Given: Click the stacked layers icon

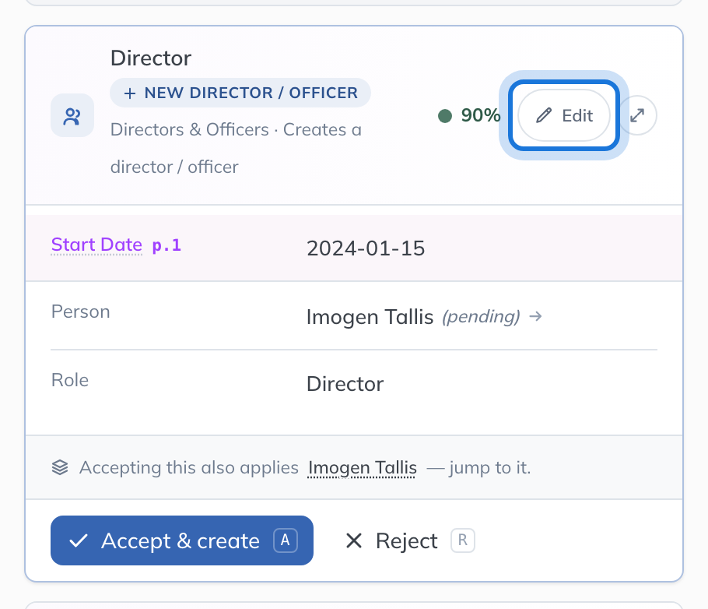Looking at the screenshot, I should [60, 467].
